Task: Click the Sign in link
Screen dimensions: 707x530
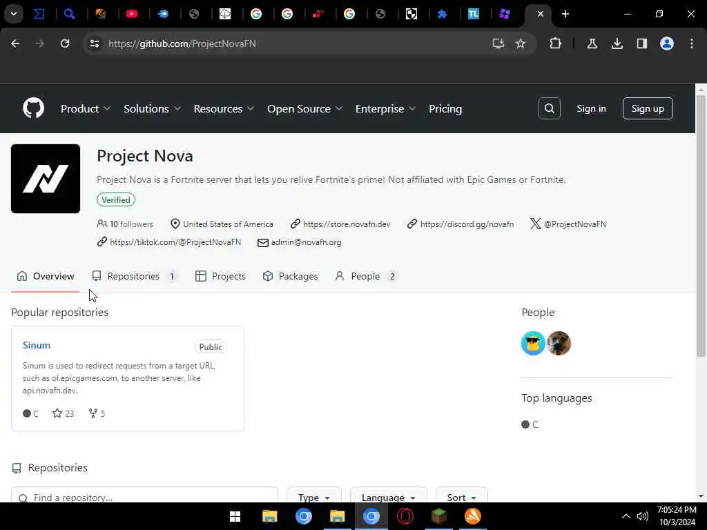Action: (x=591, y=108)
